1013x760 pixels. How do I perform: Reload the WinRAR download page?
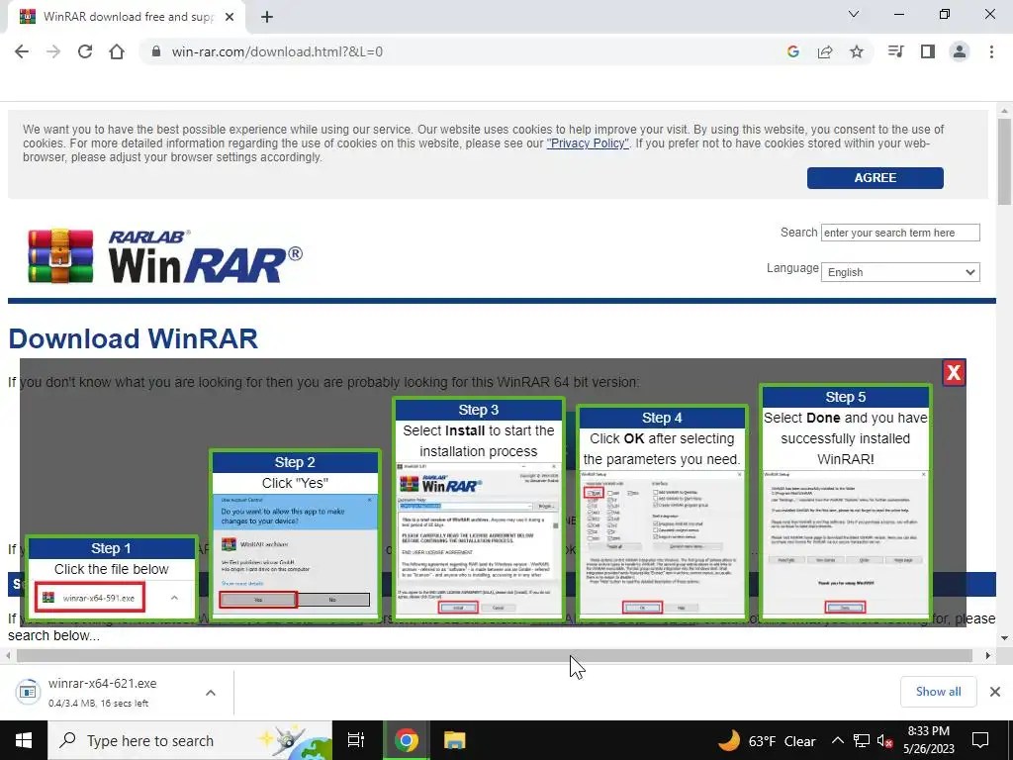coord(85,51)
